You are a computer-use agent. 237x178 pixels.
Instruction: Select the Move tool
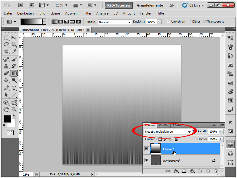(14, 37)
